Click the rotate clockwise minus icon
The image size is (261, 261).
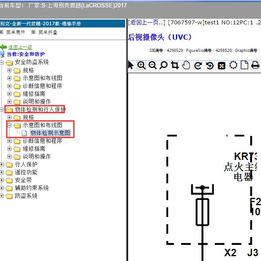198,65
